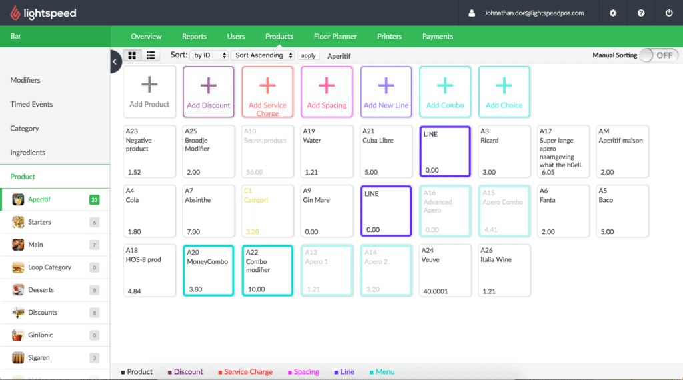
Task: Click Add Choice plus tile
Action: (504, 92)
